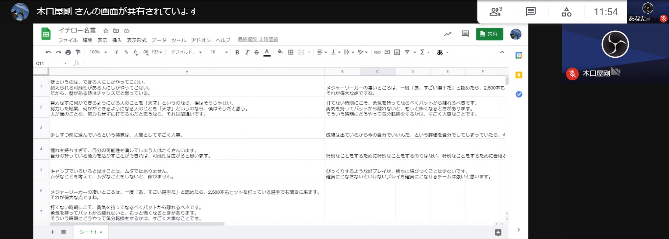The height and width of the screenshot is (239, 669).
Task: Click the 最終編集: 3時間前 link
Action: tap(258, 40)
